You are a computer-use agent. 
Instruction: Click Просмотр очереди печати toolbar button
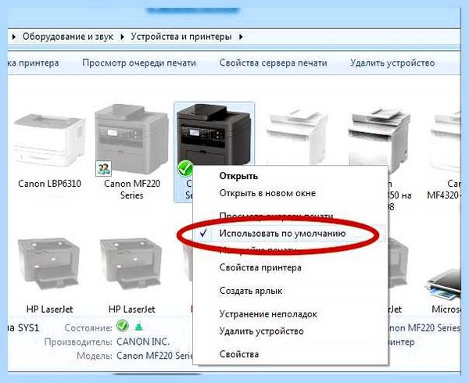pos(139,63)
